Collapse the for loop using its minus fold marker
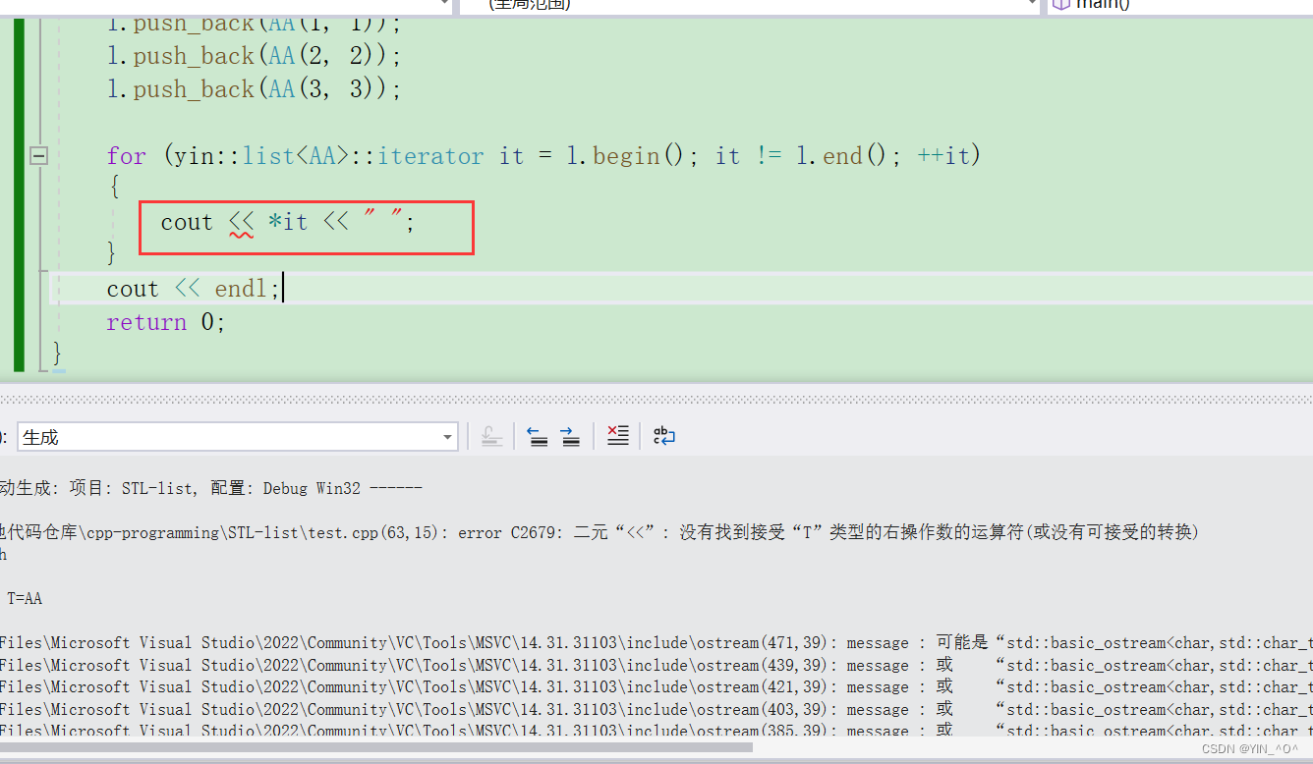 point(38,154)
